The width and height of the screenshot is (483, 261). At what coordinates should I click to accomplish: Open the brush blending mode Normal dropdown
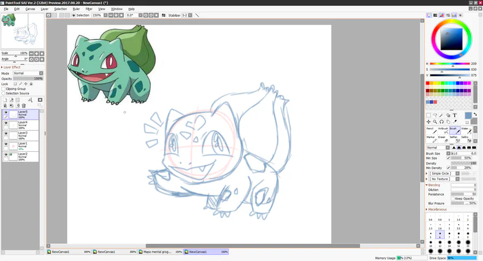tap(448, 148)
